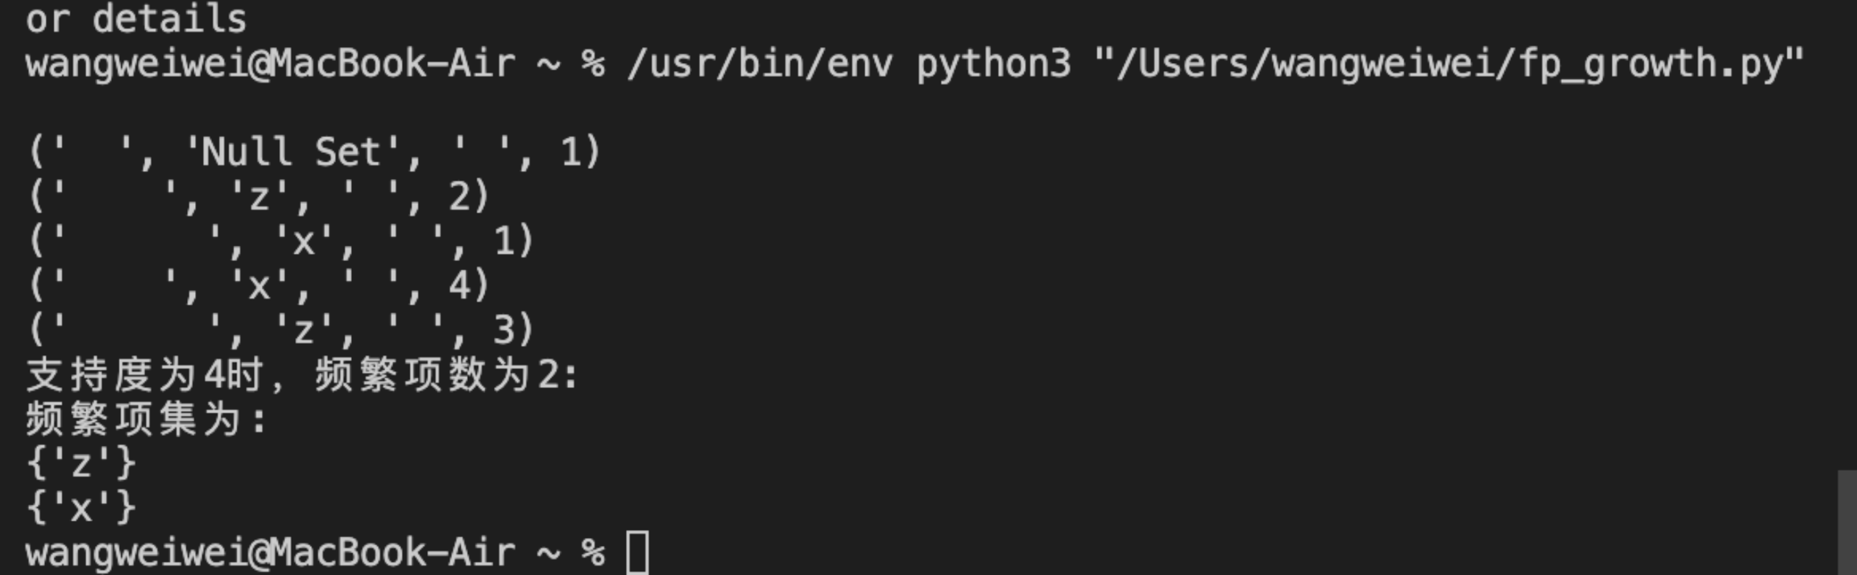Image resolution: width=1857 pixels, height=575 pixels.
Task: Click the cursor block at the last prompt
Action: pos(638,553)
